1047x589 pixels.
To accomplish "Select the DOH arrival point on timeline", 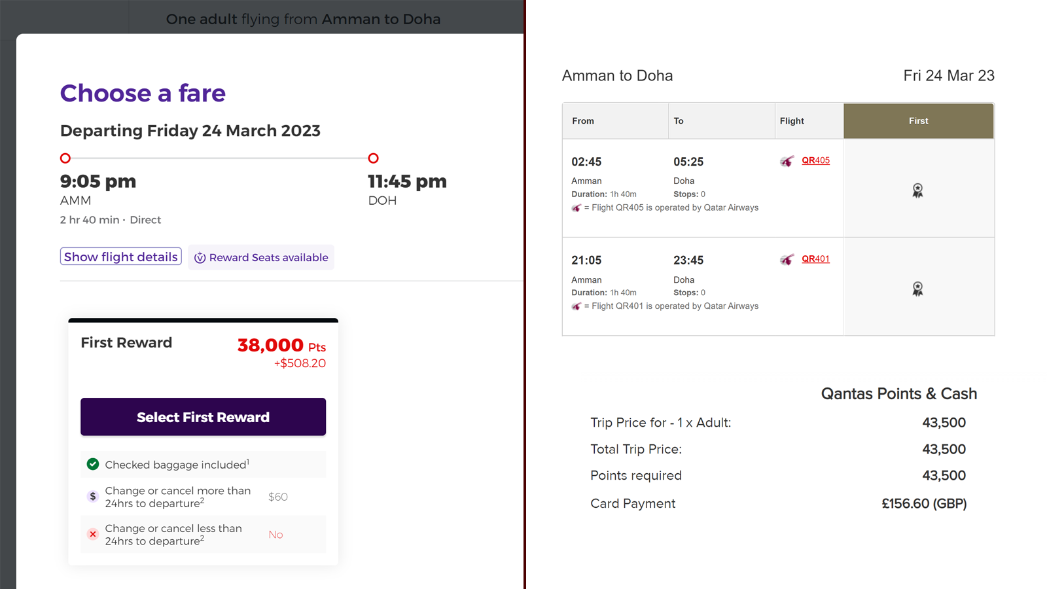I will click(374, 158).
